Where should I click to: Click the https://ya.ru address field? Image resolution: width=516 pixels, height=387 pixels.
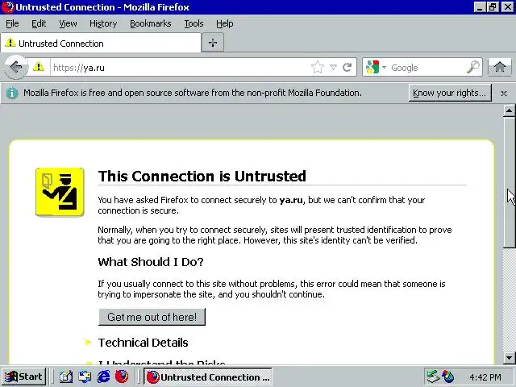click(x=180, y=68)
